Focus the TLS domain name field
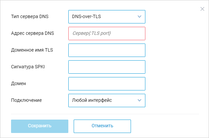 coord(107,50)
